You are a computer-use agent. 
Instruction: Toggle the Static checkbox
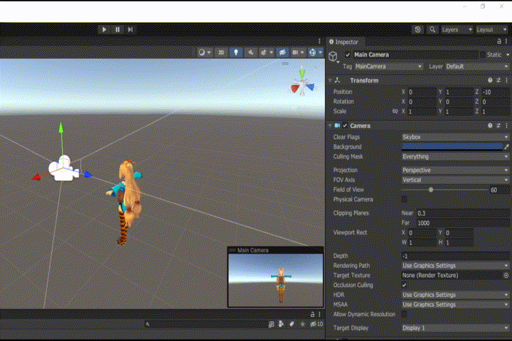[x=483, y=55]
